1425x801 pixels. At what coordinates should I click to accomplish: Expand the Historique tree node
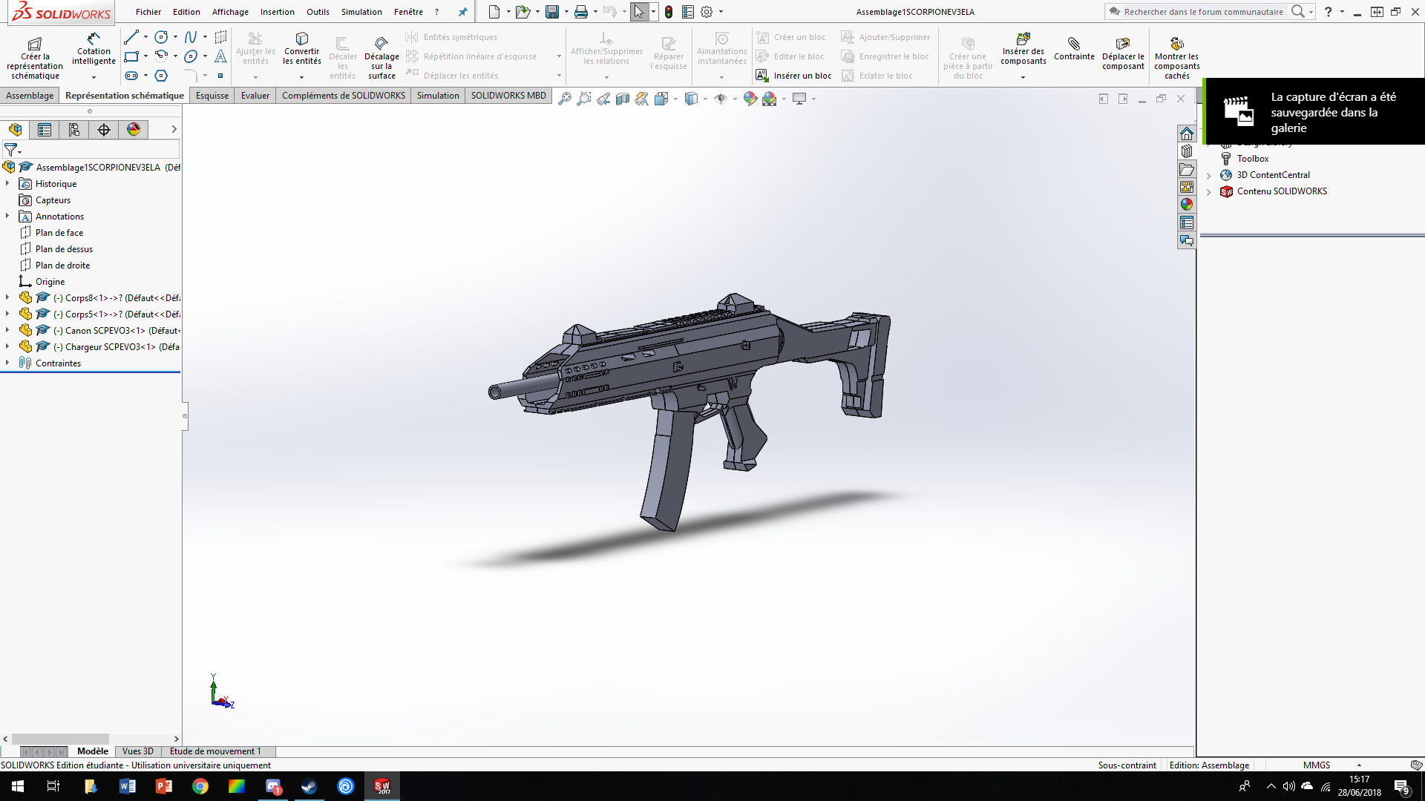click(7, 183)
